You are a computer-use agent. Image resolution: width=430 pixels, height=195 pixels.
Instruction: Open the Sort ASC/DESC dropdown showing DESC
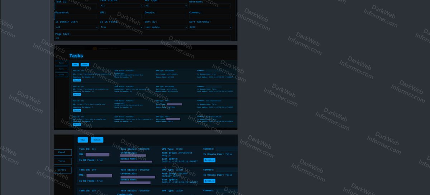coord(210,27)
